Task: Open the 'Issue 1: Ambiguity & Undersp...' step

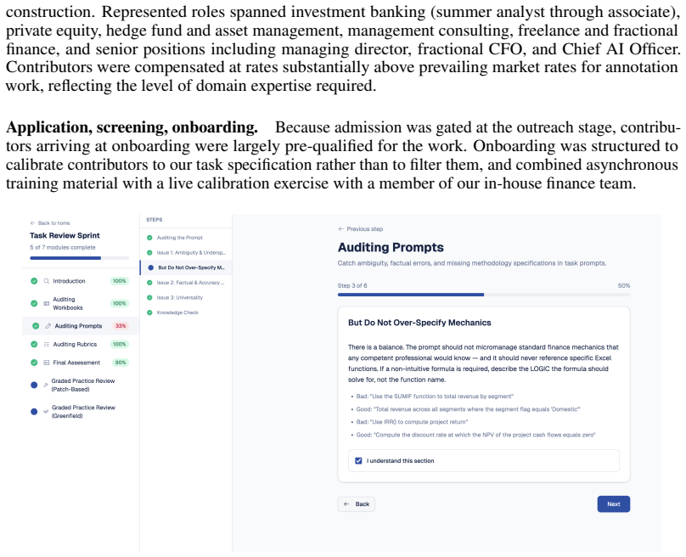Action: (186, 252)
